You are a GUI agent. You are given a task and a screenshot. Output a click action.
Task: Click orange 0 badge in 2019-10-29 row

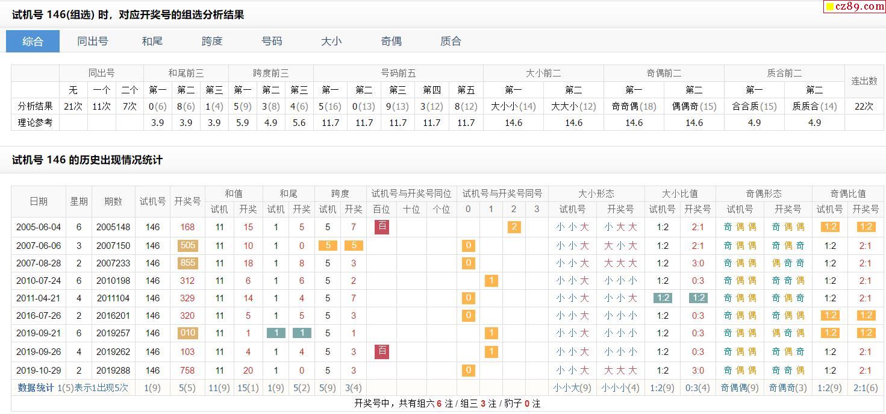[468, 370]
